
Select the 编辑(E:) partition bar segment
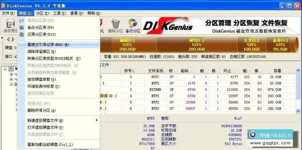coord(128,45)
